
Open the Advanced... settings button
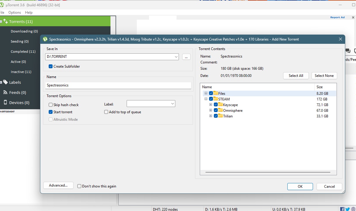(x=58, y=185)
